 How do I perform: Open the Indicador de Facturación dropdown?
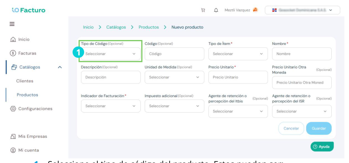[111, 106]
